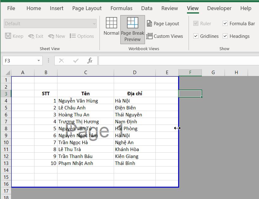259x199 pixels.
Task: Select row 3 header
Action: (6, 94)
